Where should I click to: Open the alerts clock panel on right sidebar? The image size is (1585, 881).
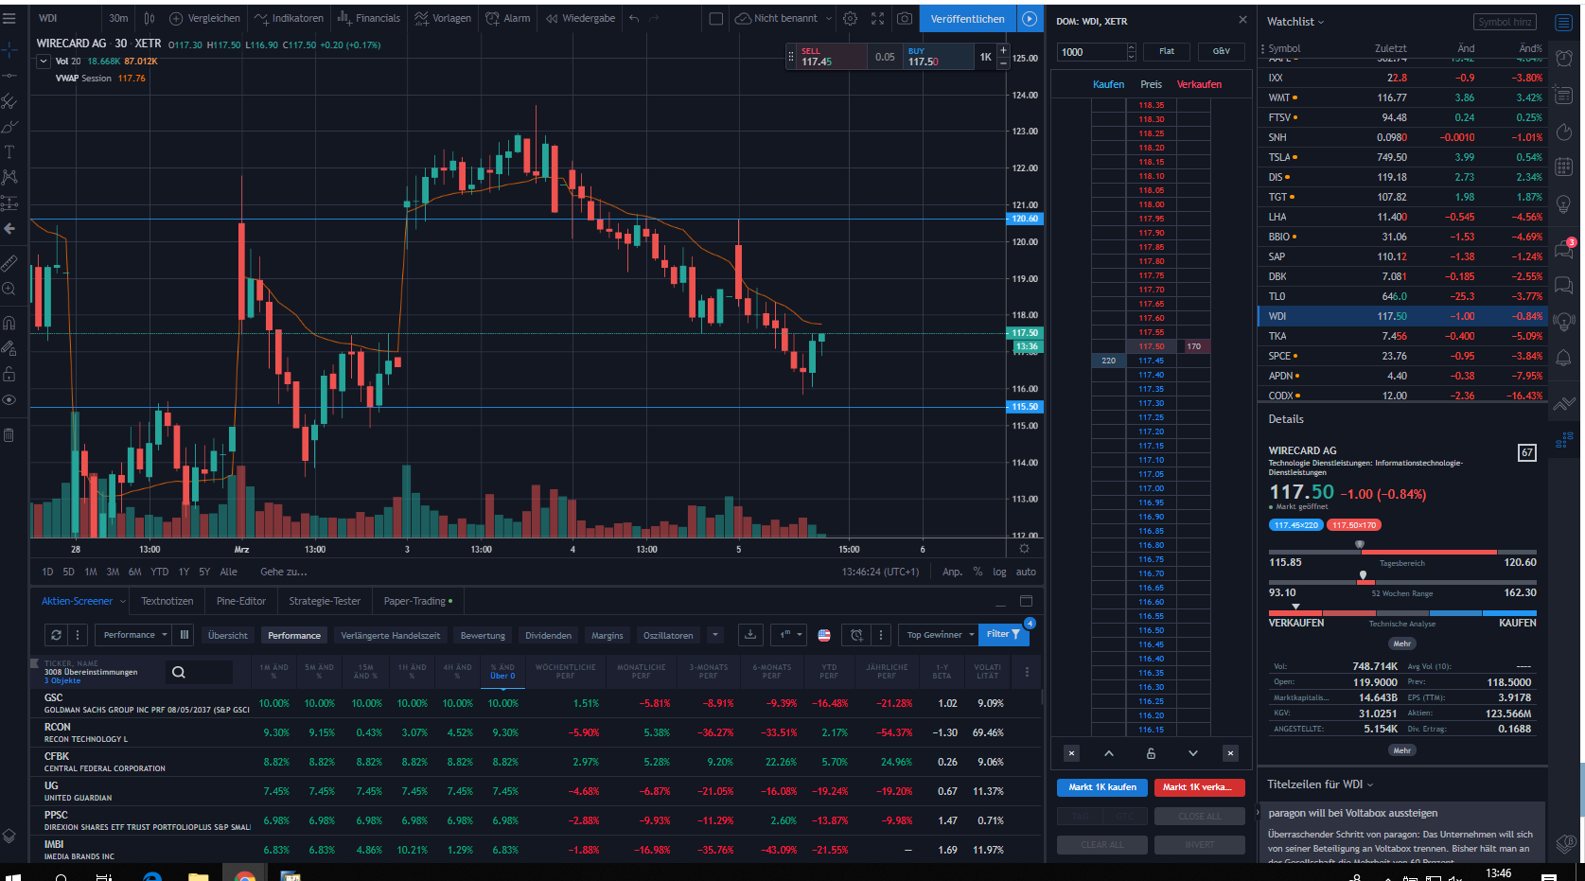click(1564, 58)
